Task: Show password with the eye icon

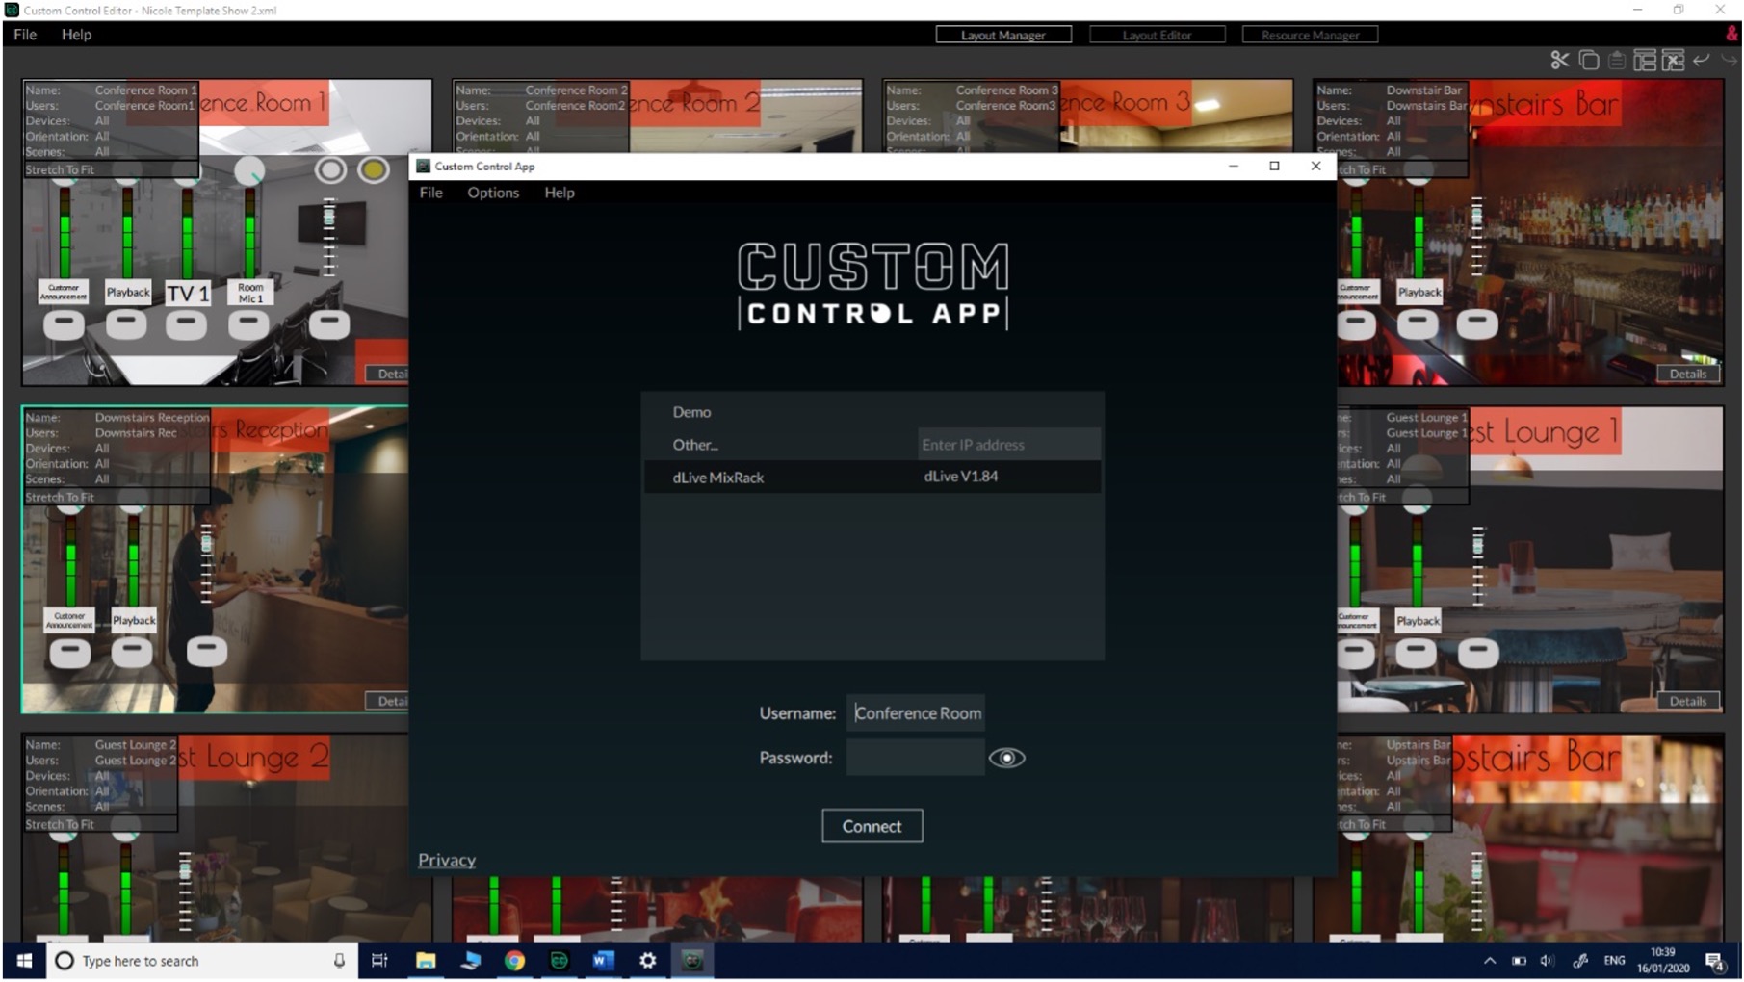Action: click(1006, 758)
